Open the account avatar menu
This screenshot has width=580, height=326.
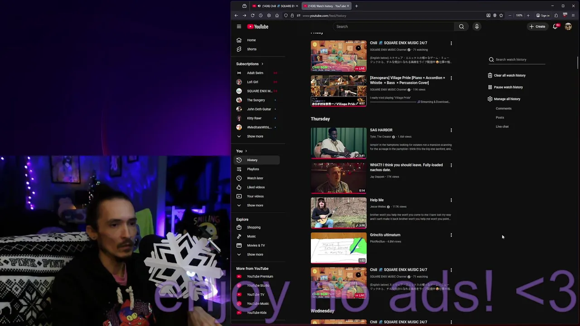pyautogui.click(x=568, y=27)
